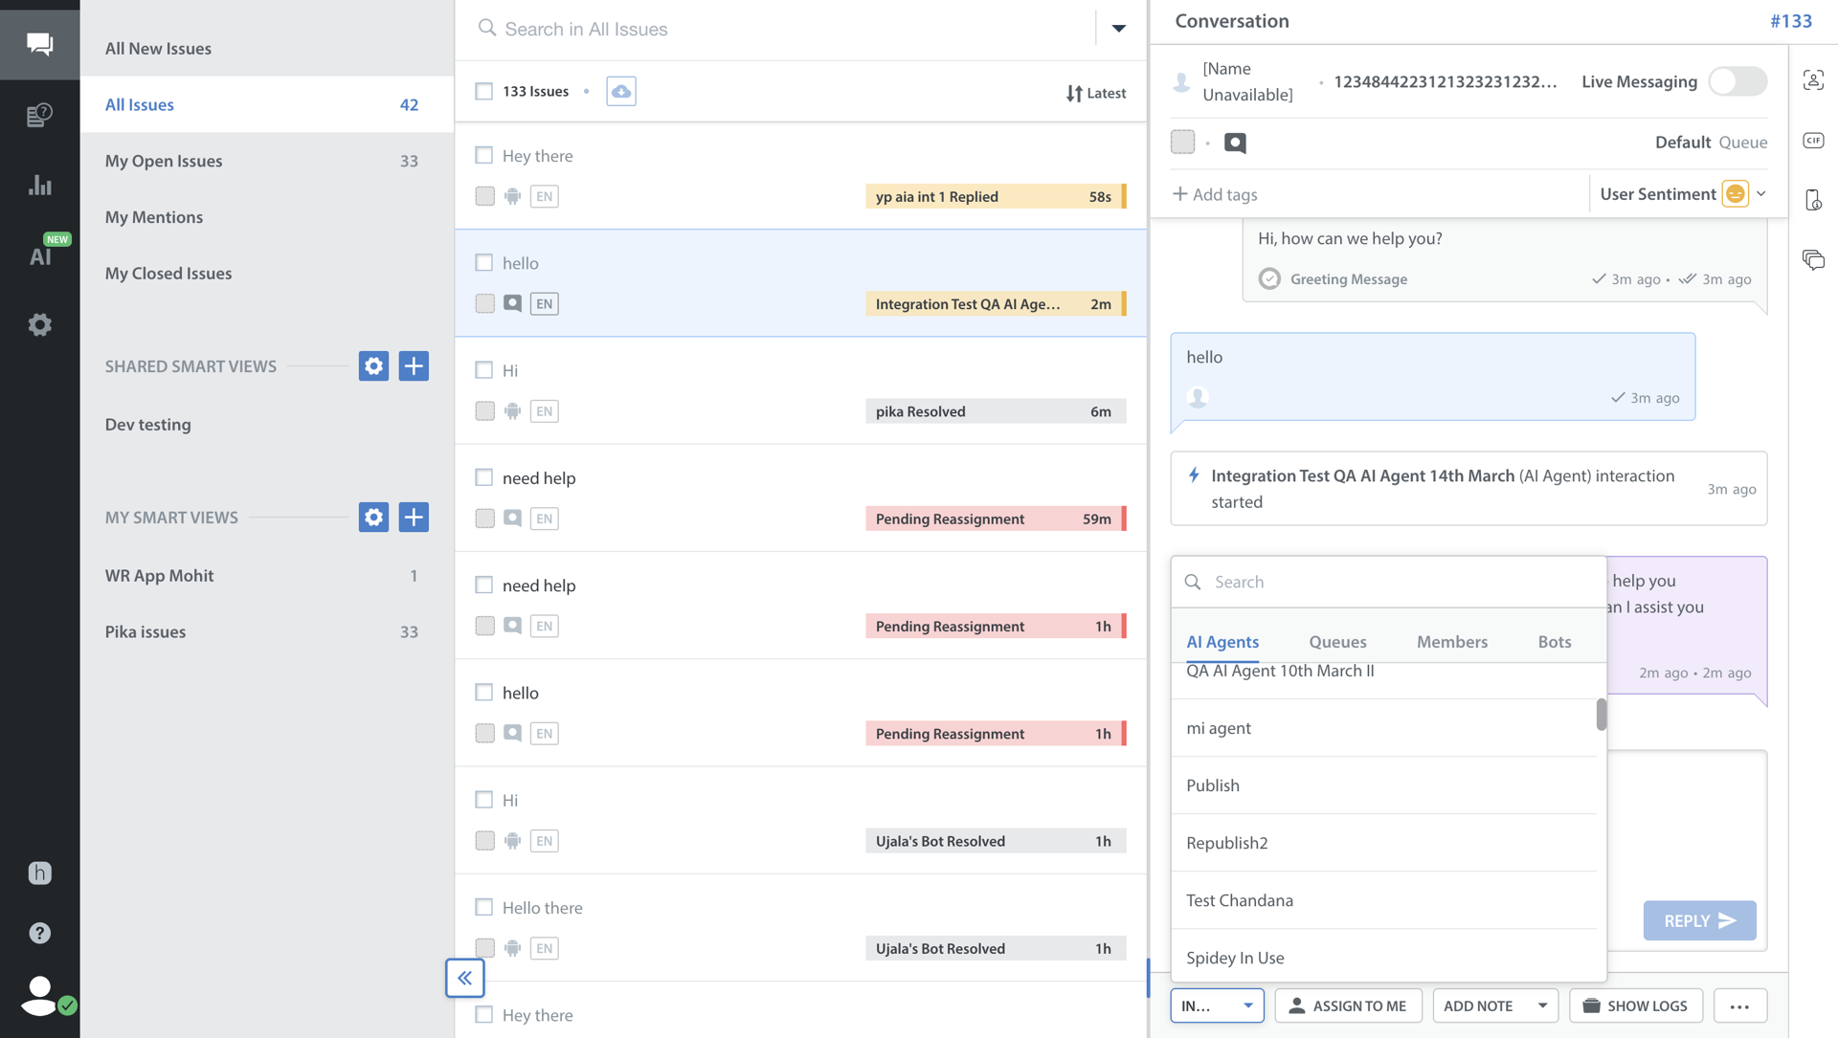Click the Assign To Me button

(1348, 1005)
